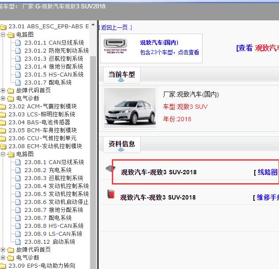Select the 当前车型 tab

122,75
